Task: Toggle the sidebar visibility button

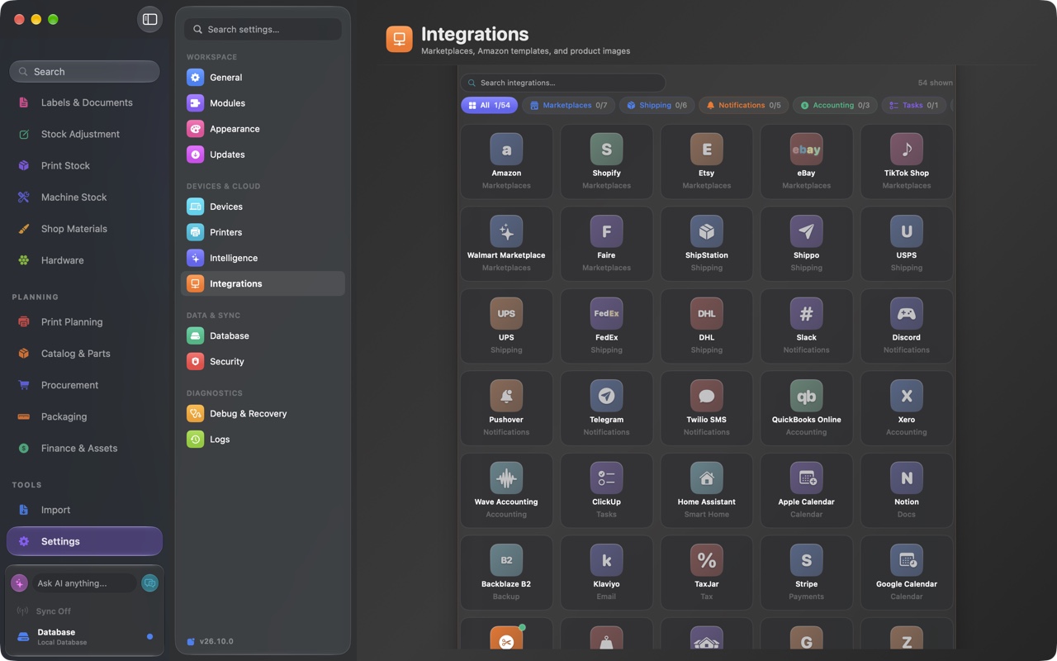Action: coord(149,19)
